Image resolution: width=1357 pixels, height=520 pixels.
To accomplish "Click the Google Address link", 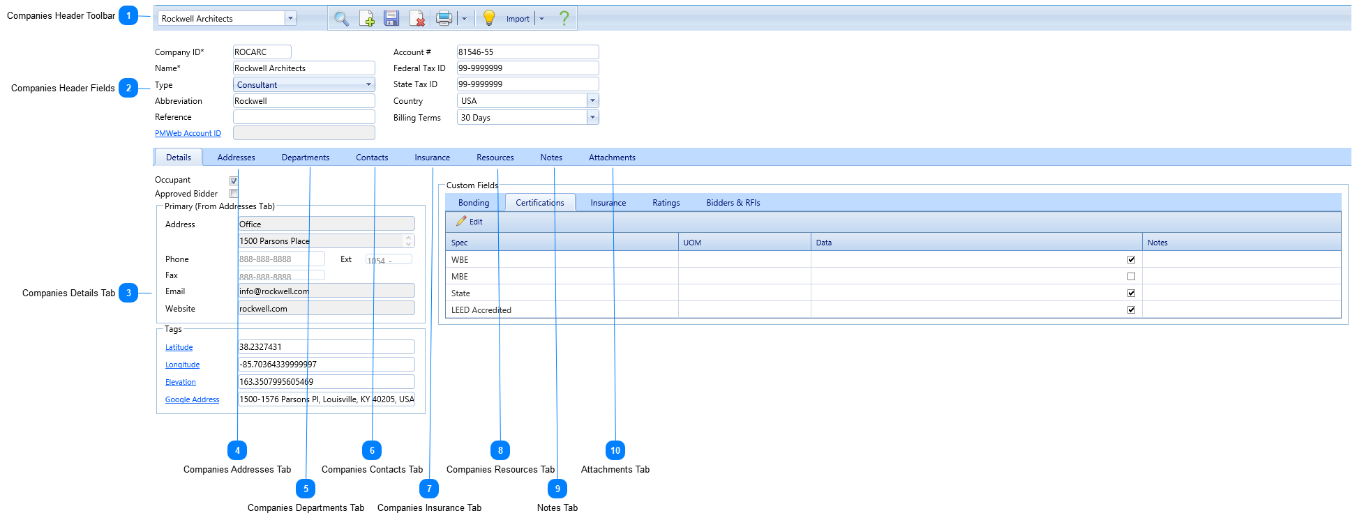I will pos(192,399).
